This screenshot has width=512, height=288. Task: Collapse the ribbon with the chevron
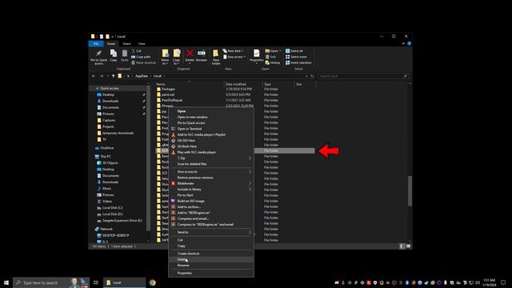coord(403,43)
